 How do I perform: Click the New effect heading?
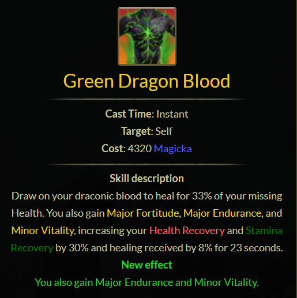(x=146, y=265)
